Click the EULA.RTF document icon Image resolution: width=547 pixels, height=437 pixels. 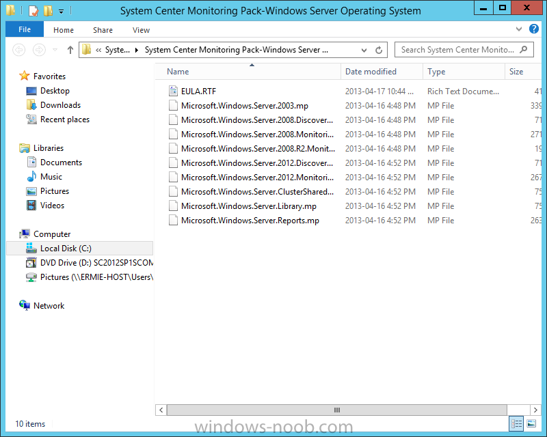(173, 91)
